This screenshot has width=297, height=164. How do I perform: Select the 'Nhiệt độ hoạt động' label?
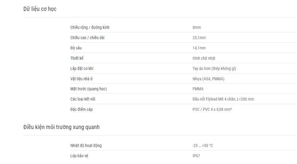(x=86, y=145)
